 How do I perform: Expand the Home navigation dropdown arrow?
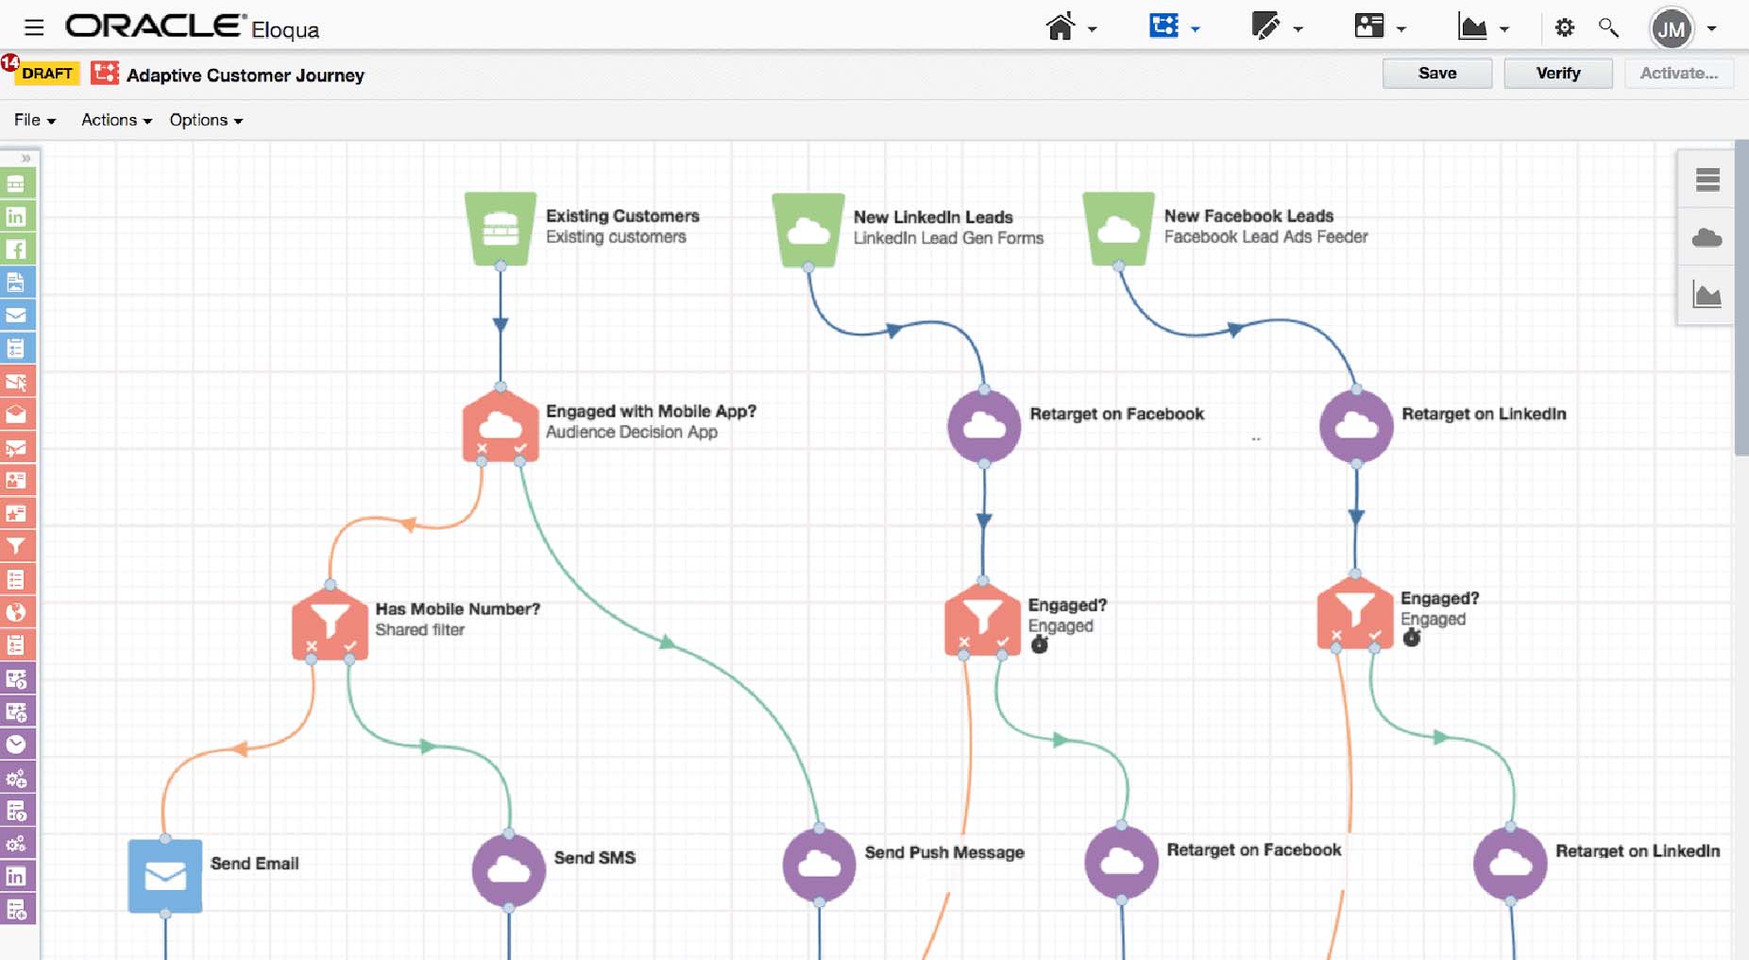tap(1092, 29)
